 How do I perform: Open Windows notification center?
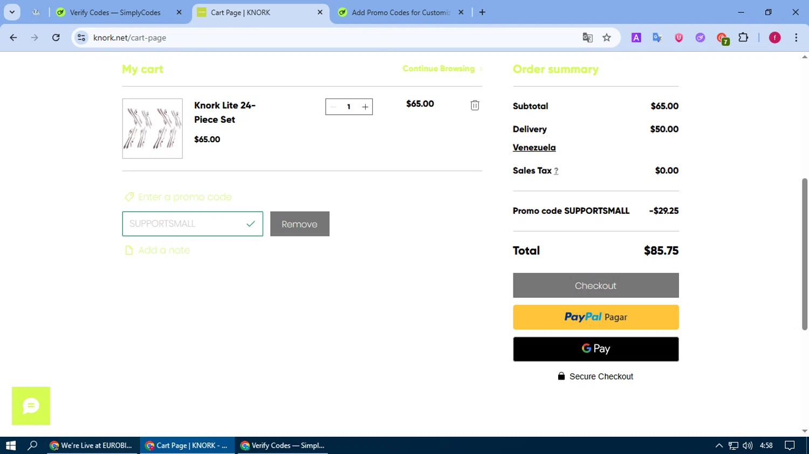tap(790, 445)
